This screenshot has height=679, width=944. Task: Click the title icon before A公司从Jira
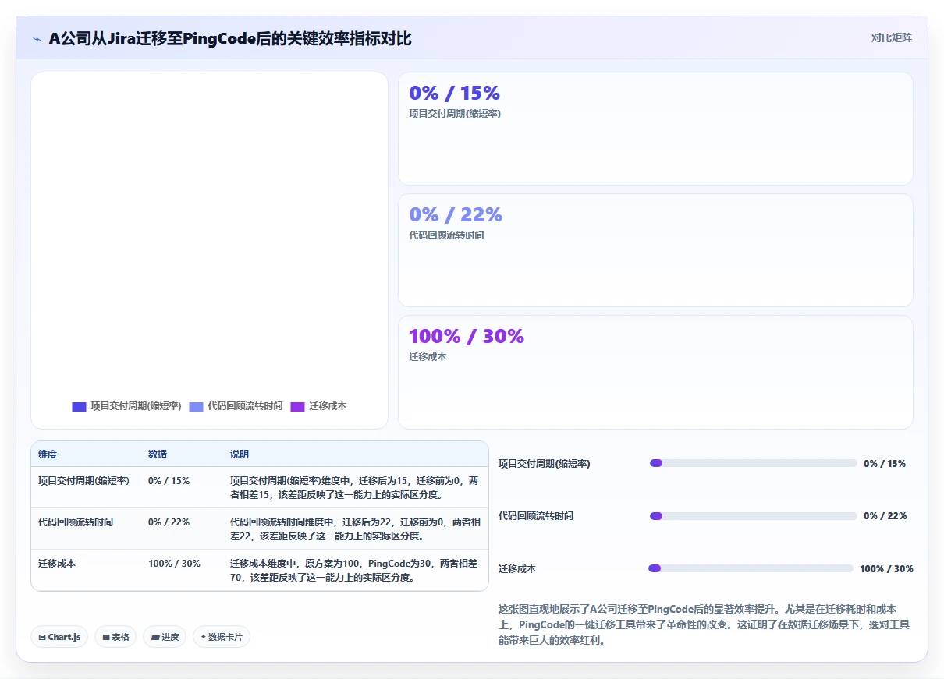pyautogui.click(x=37, y=39)
